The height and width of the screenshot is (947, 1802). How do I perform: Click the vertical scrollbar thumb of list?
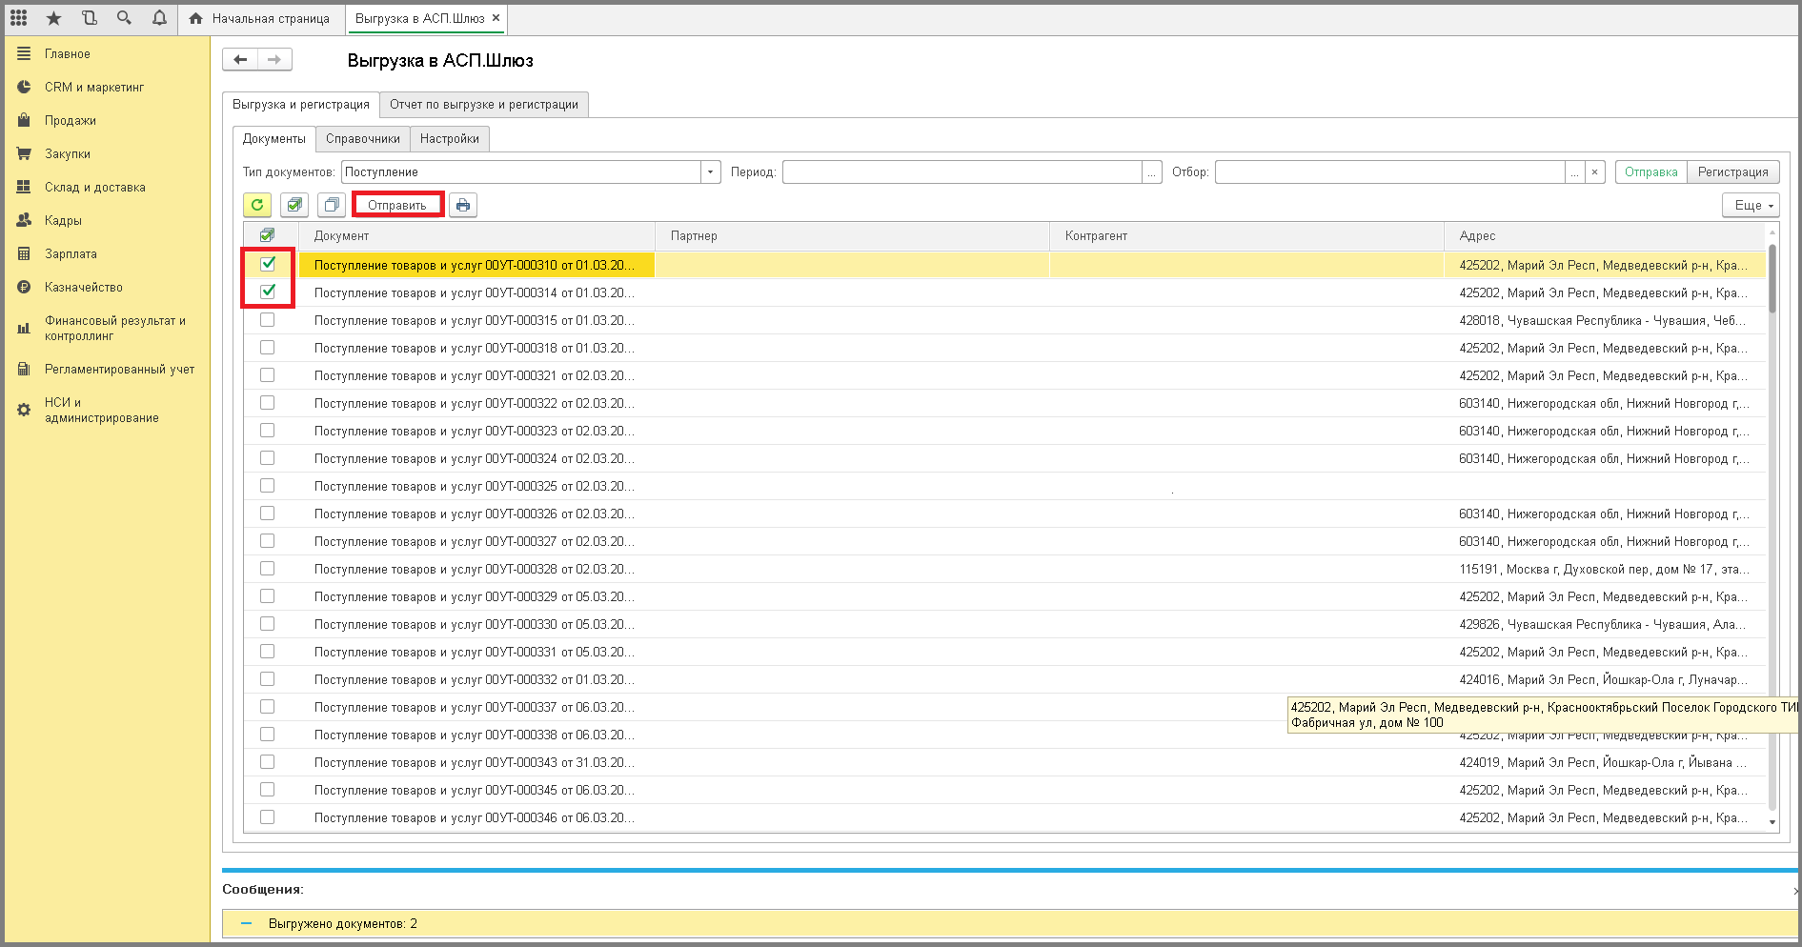(1772, 278)
